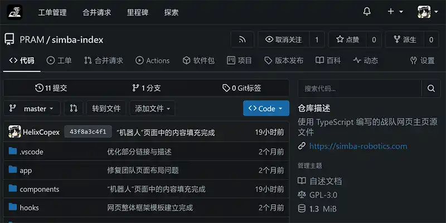The image size is (446, 223).
Task: Open the master branch dropdown
Action: [32, 108]
